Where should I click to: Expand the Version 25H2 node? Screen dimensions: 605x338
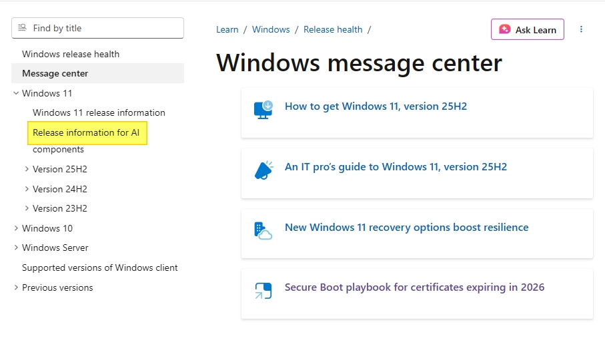(x=27, y=170)
